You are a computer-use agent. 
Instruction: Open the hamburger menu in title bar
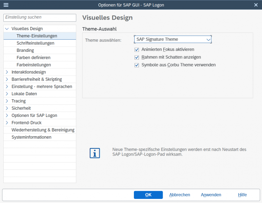(x=6, y=5)
